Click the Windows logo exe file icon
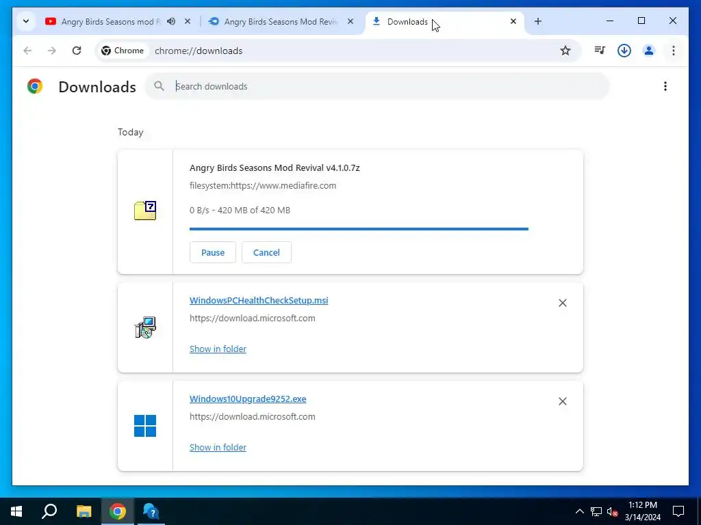The height and width of the screenshot is (525, 701). 145,426
